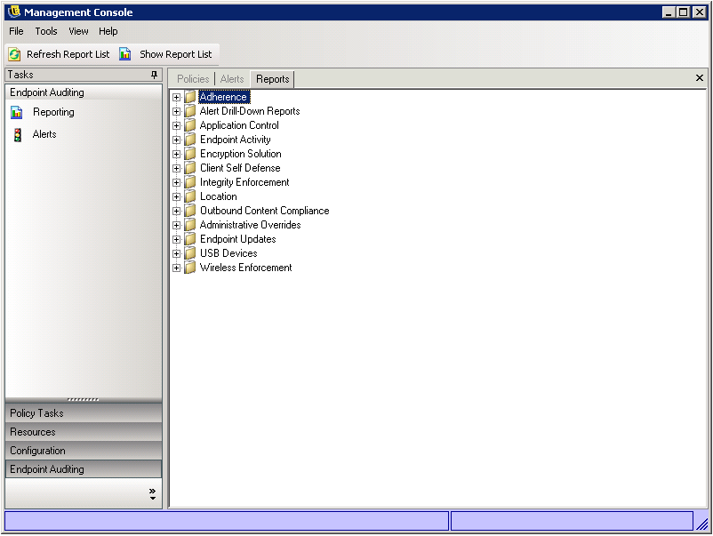Open the Alerts task link
Viewport: 713px width, 536px height.
pos(44,134)
